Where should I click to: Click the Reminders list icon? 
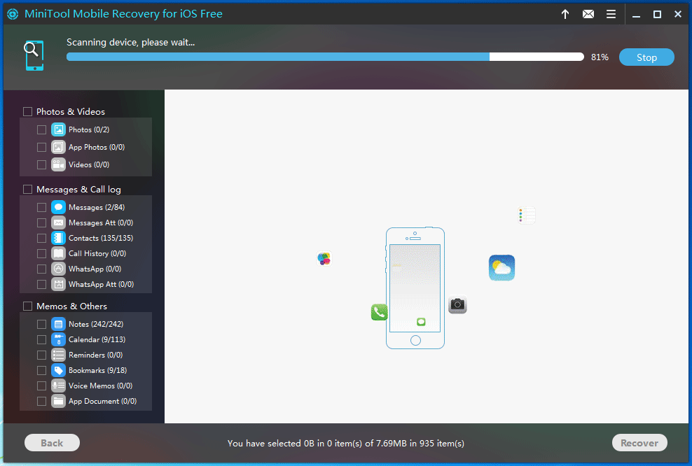[x=58, y=355]
